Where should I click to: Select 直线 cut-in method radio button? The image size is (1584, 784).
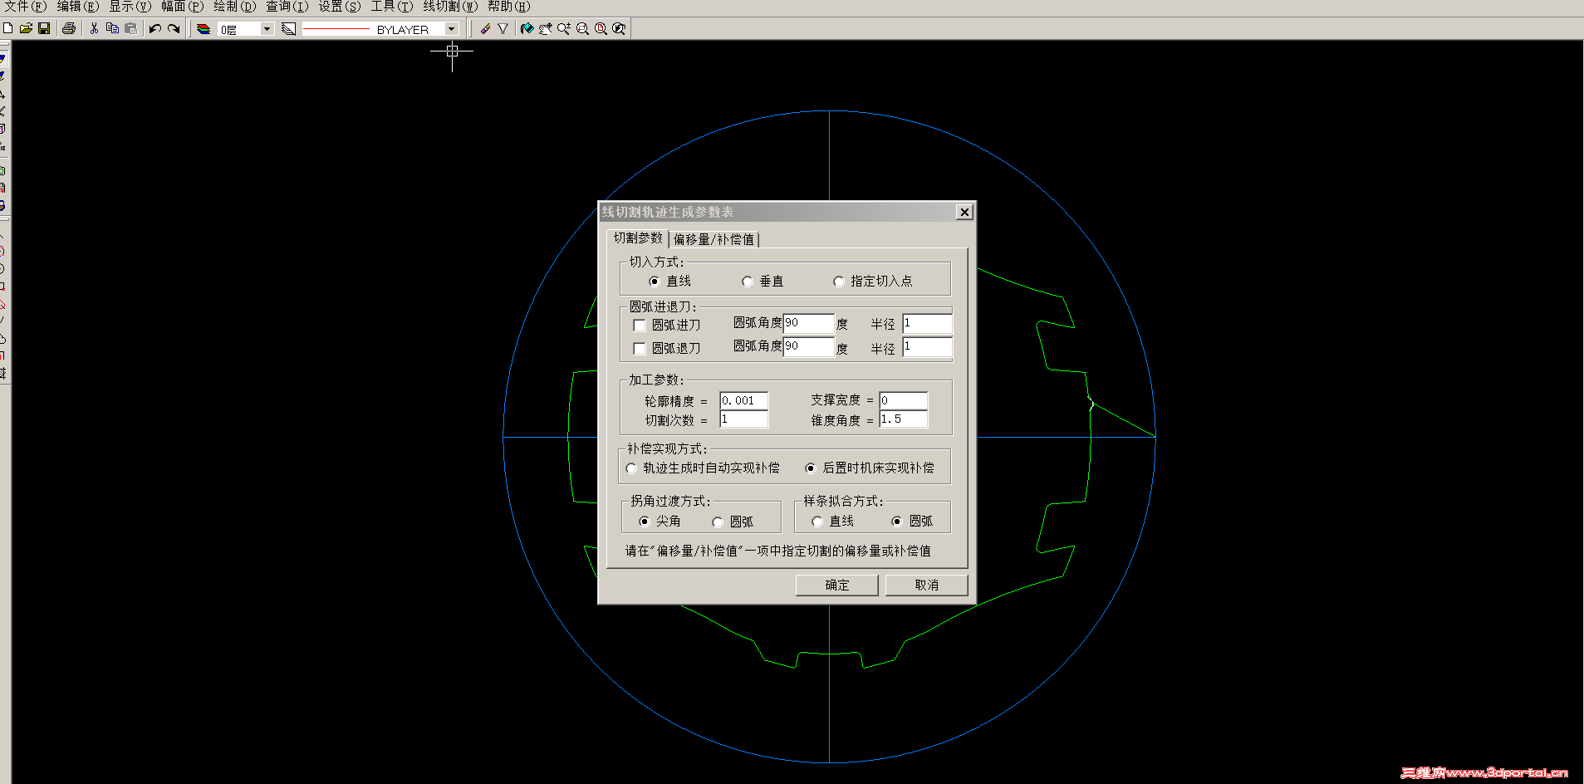(x=655, y=282)
